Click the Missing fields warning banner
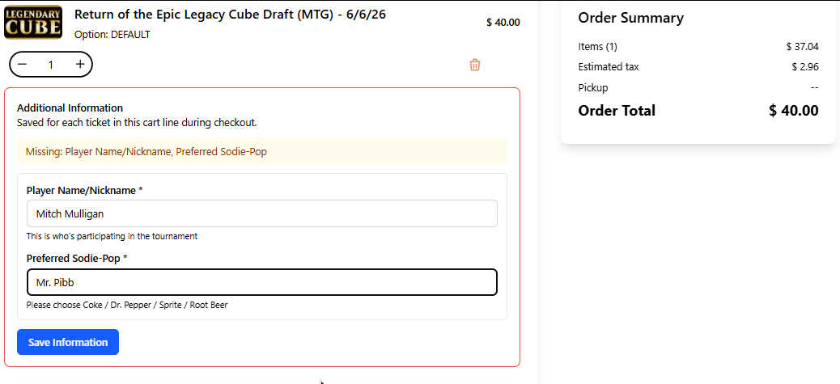Viewport: 840px width, 384px height. (x=262, y=151)
